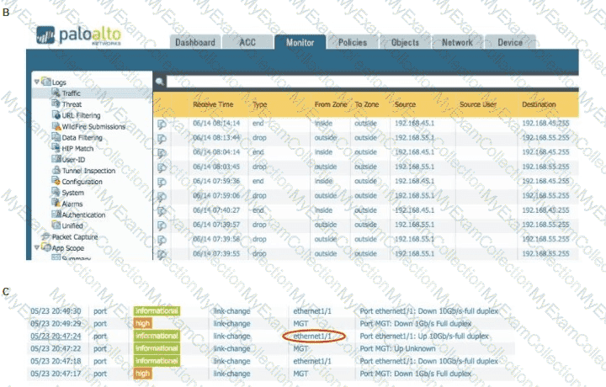Open the Policies tab
This screenshot has height=387, width=606.
352,42
